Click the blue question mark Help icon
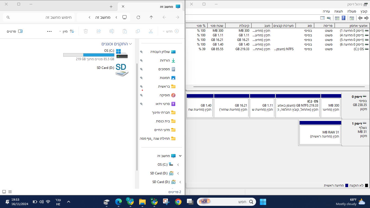The height and width of the screenshot is (208, 370). [343, 18]
